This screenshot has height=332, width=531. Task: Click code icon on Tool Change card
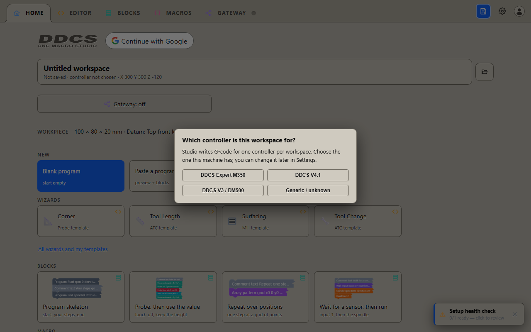point(395,212)
